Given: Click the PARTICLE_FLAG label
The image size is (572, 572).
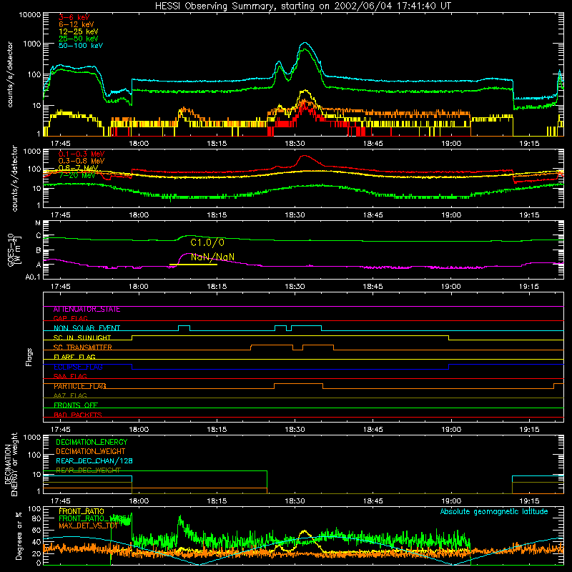Looking at the screenshot, I should [x=80, y=386].
